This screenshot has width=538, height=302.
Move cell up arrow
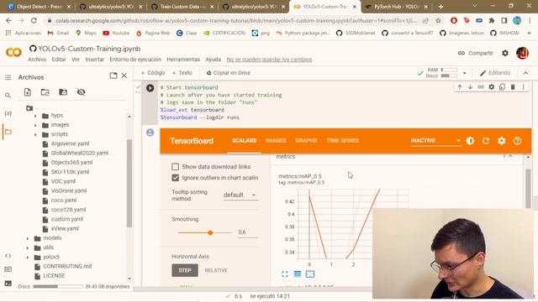coord(460,87)
